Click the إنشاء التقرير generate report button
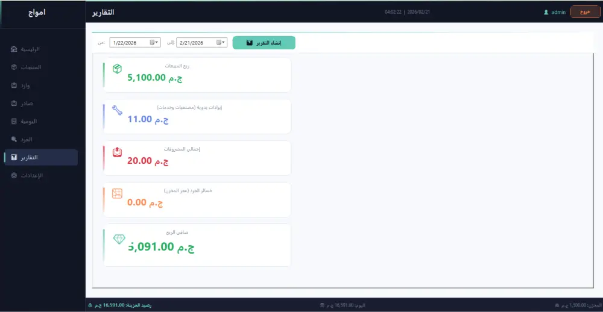Image resolution: width=603 pixels, height=312 pixels. pyautogui.click(x=264, y=43)
